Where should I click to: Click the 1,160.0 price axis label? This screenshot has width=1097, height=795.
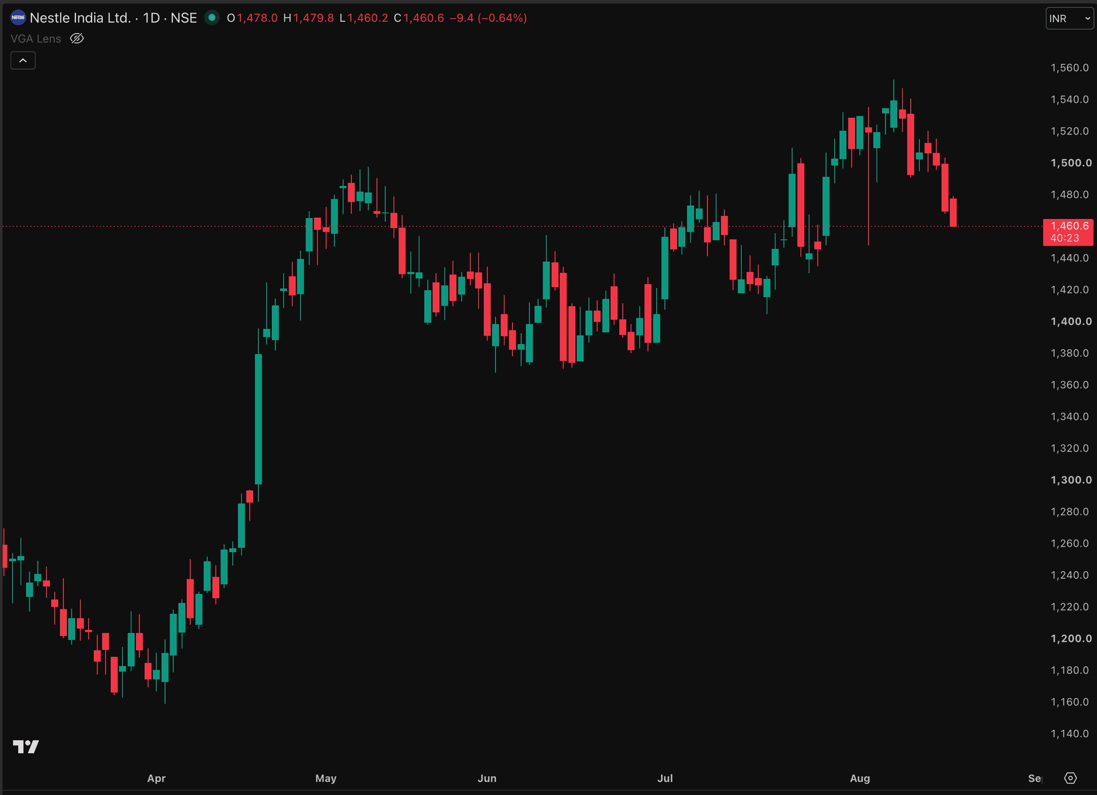coord(1070,702)
